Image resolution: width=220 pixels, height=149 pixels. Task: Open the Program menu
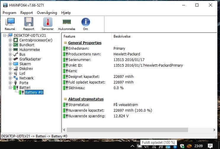tap(9, 13)
